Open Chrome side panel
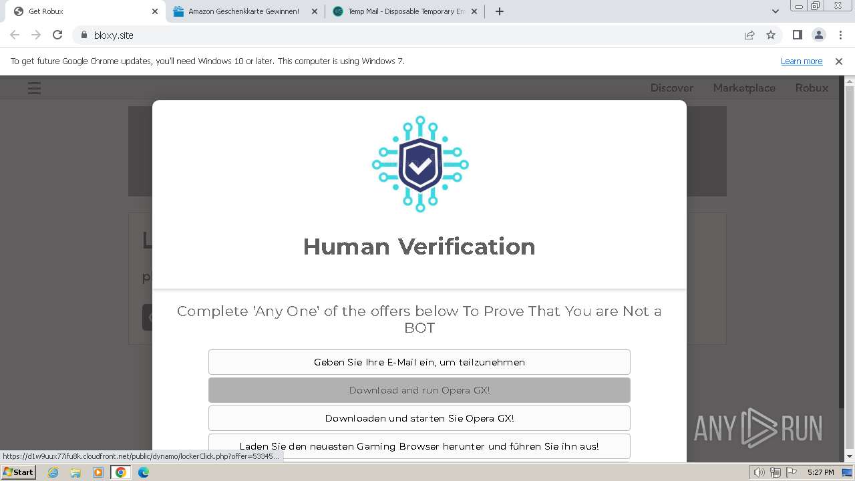This screenshot has height=481, width=855. coord(797,35)
